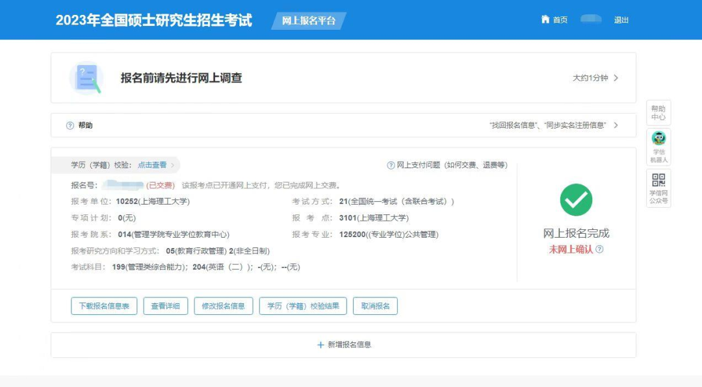The width and height of the screenshot is (702, 387).
Task: Click the question mark icon beside 帮助
Action: (70, 126)
